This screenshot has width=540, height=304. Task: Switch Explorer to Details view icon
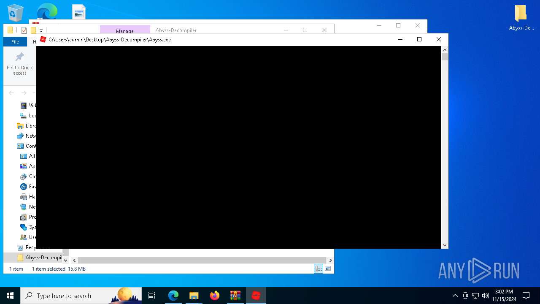click(319, 269)
